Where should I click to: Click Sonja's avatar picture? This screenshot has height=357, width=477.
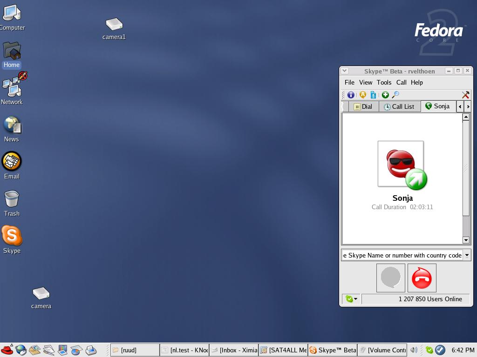click(400, 164)
